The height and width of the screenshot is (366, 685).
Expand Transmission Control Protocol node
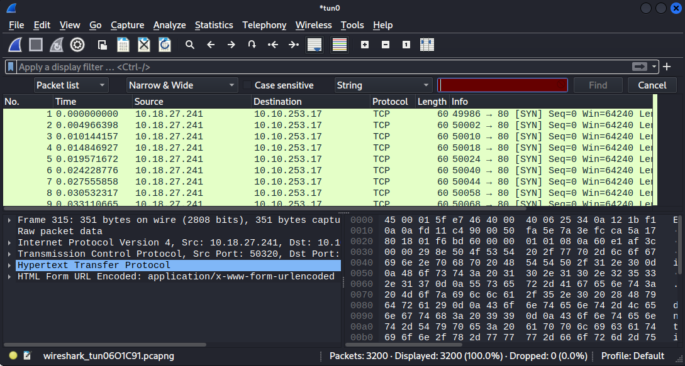click(9, 254)
